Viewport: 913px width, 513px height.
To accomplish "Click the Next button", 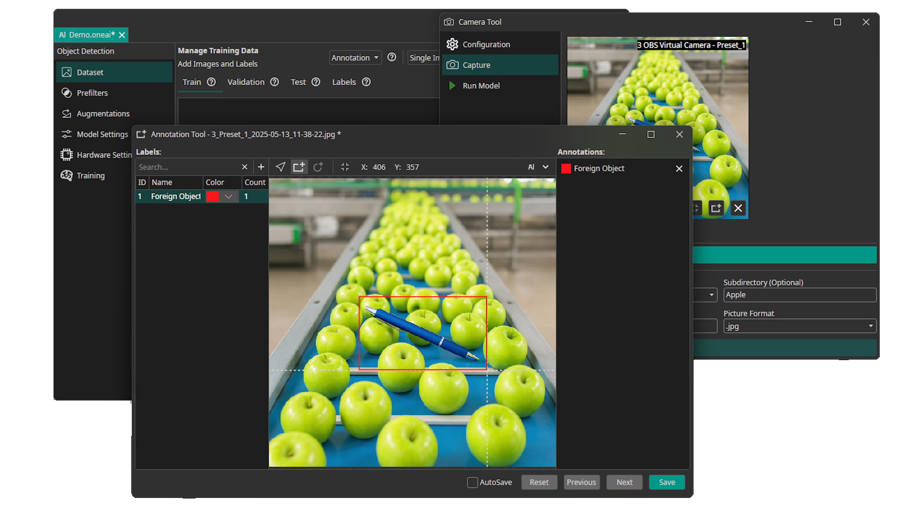I will pos(624,482).
